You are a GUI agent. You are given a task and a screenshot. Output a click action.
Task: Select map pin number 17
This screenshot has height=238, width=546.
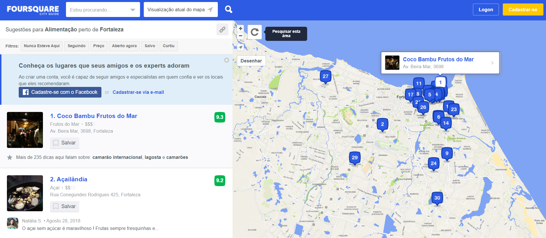pos(410,95)
